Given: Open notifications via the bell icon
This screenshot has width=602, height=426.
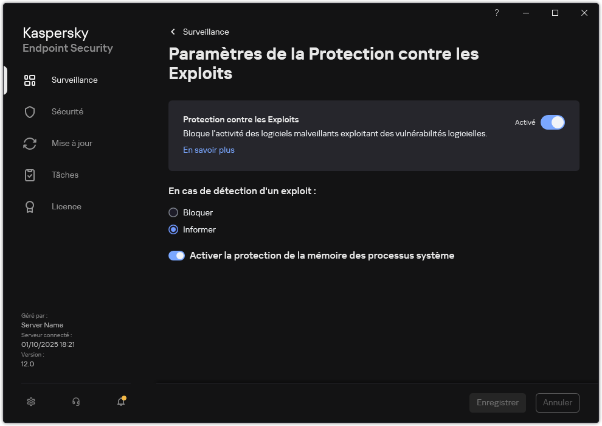Looking at the screenshot, I should click(x=120, y=402).
